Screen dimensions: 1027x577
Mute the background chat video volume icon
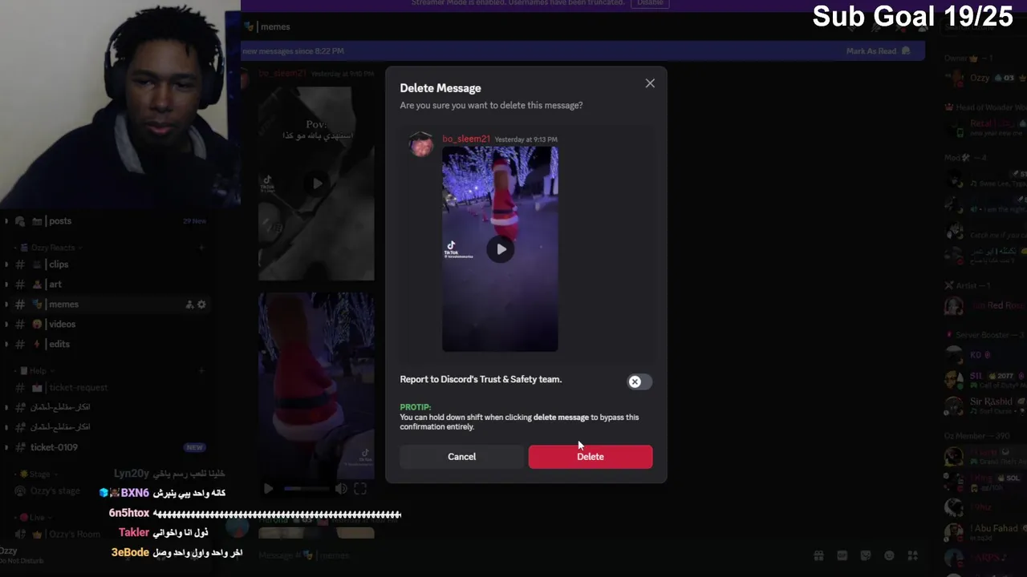pyautogui.click(x=341, y=488)
